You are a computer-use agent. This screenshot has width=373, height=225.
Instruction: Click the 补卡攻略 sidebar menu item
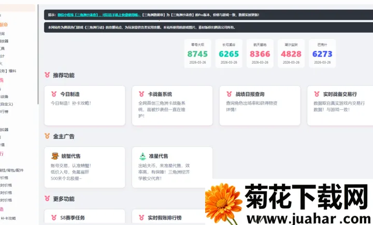tap(11, 218)
